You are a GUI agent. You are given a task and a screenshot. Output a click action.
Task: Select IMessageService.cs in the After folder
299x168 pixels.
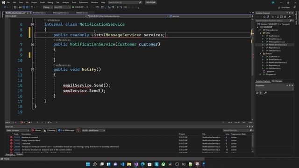point(277,42)
